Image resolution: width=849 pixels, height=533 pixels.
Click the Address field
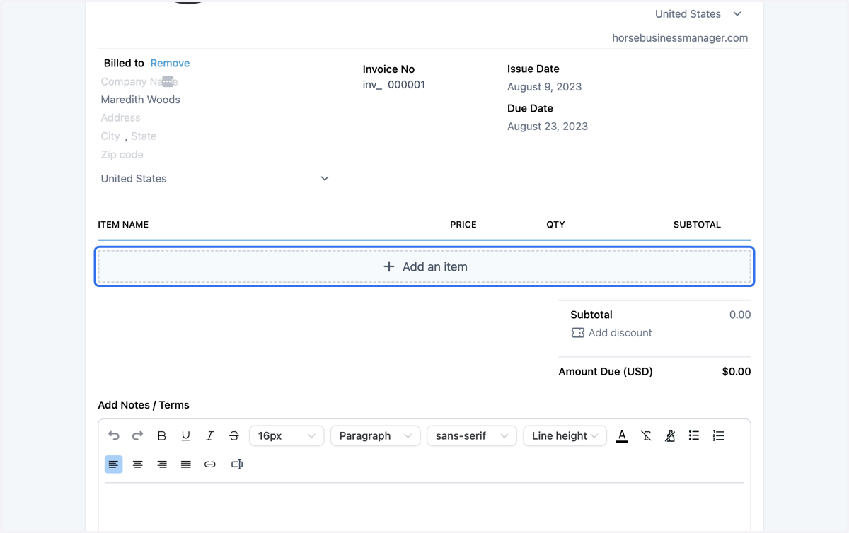point(120,118)
